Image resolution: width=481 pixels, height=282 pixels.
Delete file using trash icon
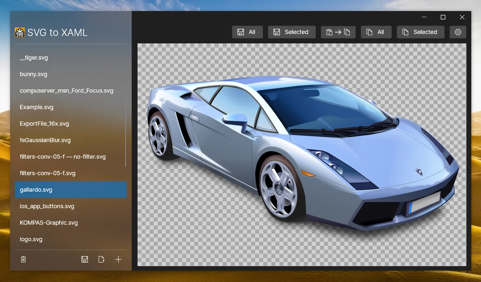click(x=23, y=259)
